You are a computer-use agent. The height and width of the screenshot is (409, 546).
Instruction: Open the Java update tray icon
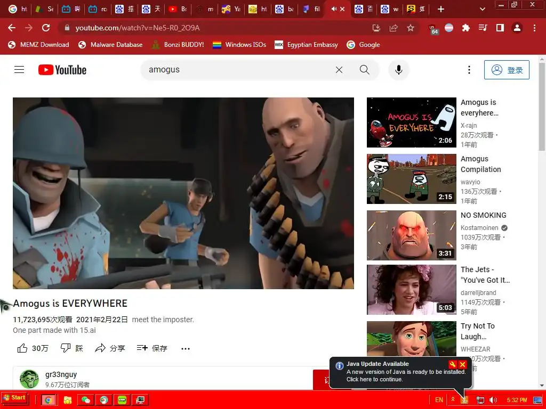pyautogui.click(x=464, y=400)
